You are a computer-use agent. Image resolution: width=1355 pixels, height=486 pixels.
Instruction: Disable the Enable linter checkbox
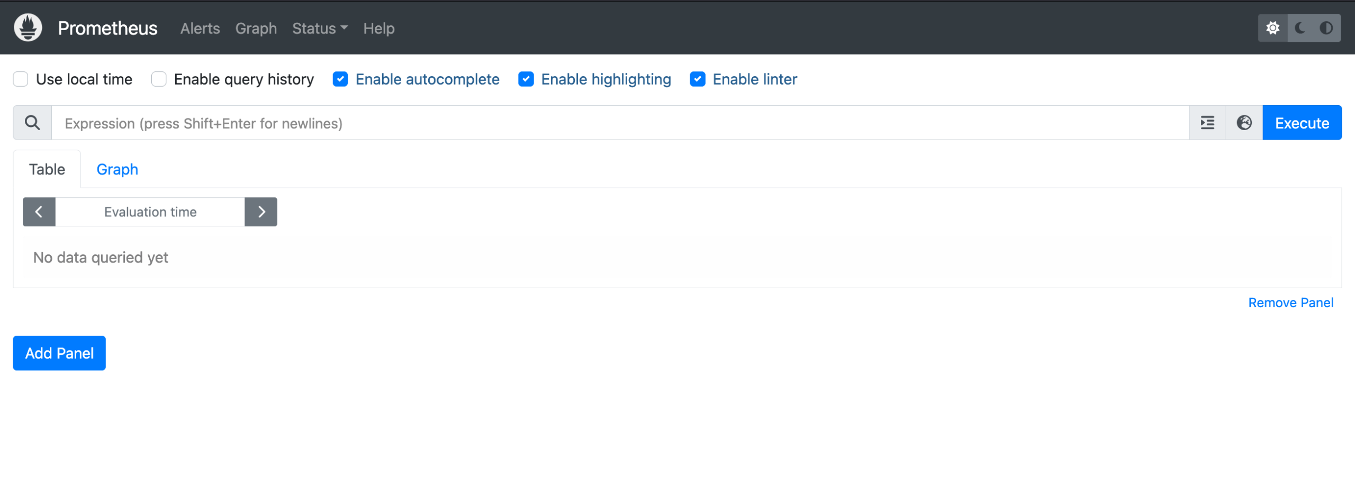pos(698,79)
